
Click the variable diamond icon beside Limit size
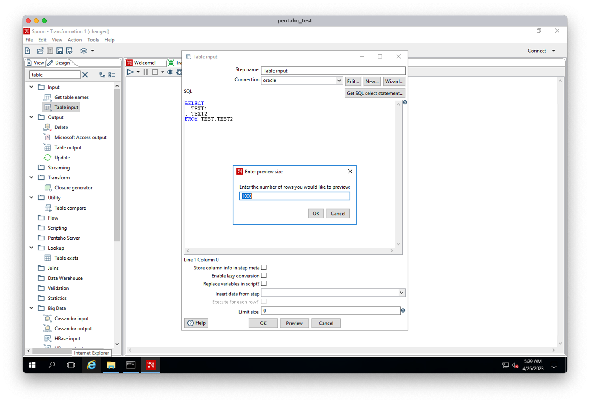click(403, 310)
